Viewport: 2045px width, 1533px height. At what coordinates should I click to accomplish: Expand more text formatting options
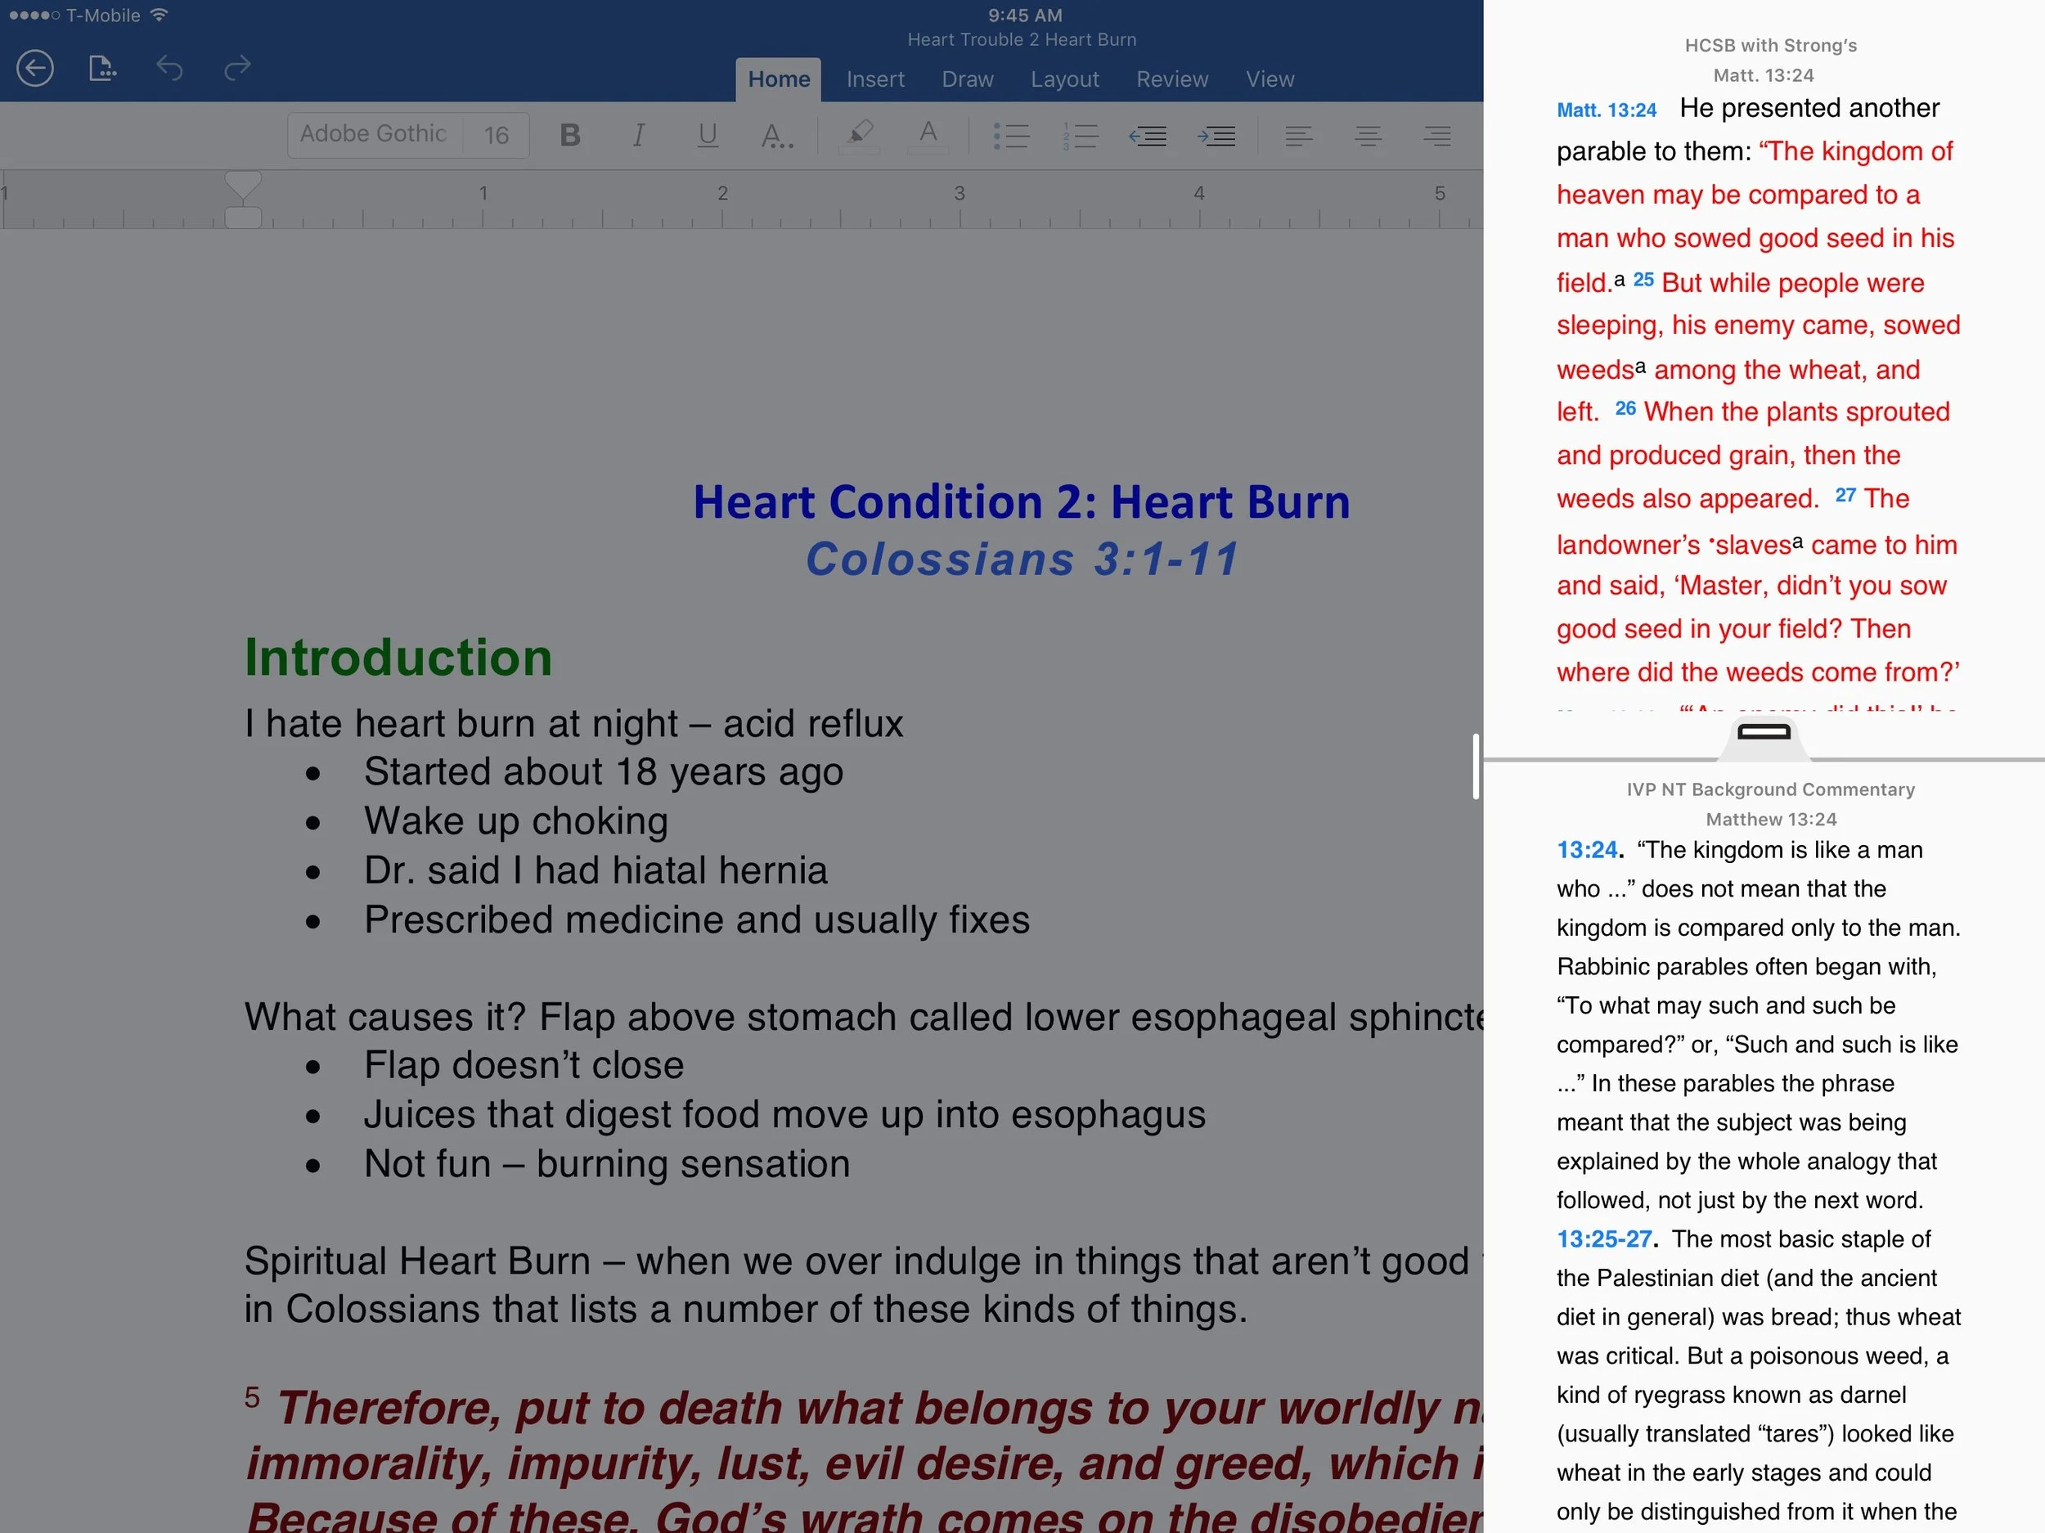[x=776, y=137]
